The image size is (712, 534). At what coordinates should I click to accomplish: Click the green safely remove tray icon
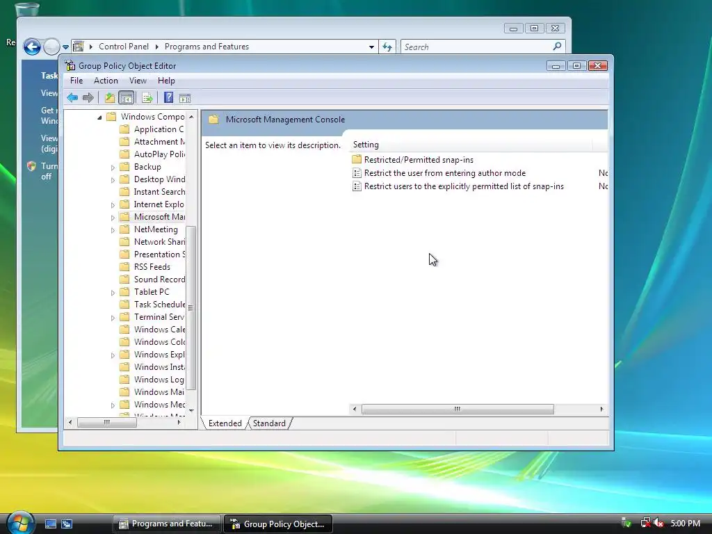pos(626,523)
